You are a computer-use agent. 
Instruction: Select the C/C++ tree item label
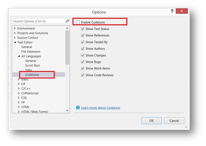(26, 88)
